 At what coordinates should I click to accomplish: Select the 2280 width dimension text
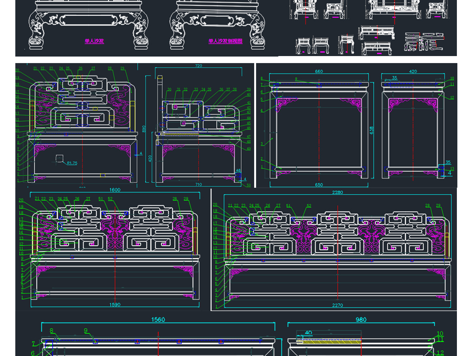tap(338, 192)
